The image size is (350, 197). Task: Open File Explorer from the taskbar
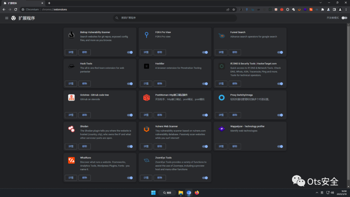click(181, 192)
